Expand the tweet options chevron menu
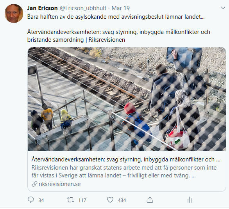The image size is (229, 209). pyautogui.click(x=223, y=8)
